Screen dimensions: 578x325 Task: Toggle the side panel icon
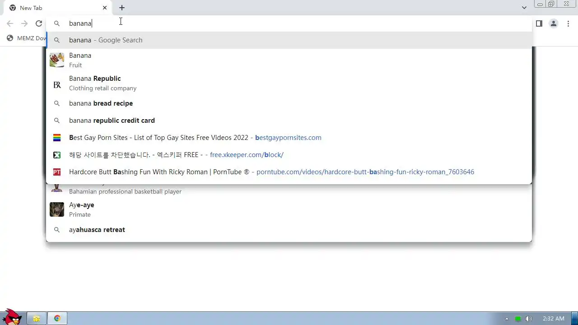pos(539,23)
